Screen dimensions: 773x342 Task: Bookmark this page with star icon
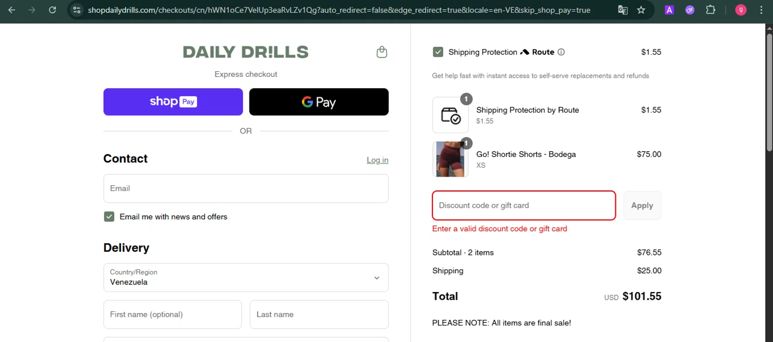[641, 10]
